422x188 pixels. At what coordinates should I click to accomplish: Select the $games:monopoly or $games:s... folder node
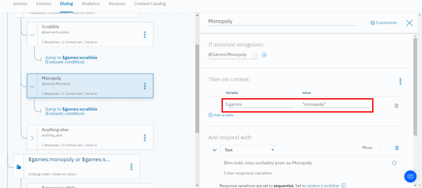tap(76, 166)
